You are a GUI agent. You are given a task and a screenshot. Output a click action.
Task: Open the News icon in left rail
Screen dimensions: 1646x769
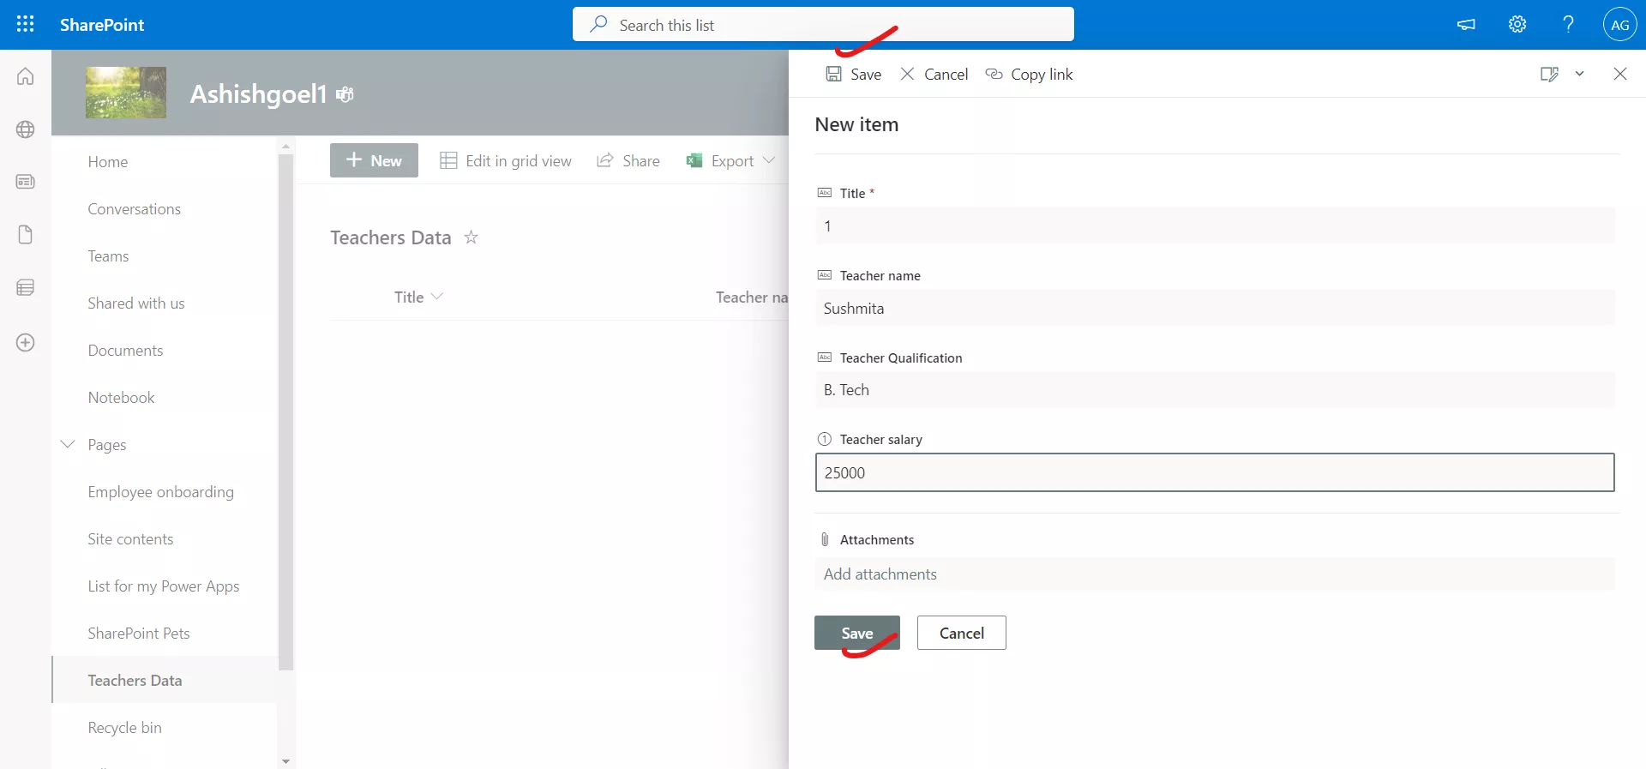coord(26,182)
